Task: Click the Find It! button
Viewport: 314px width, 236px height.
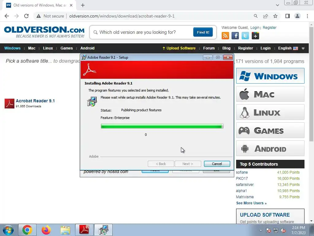Action: 203,32
